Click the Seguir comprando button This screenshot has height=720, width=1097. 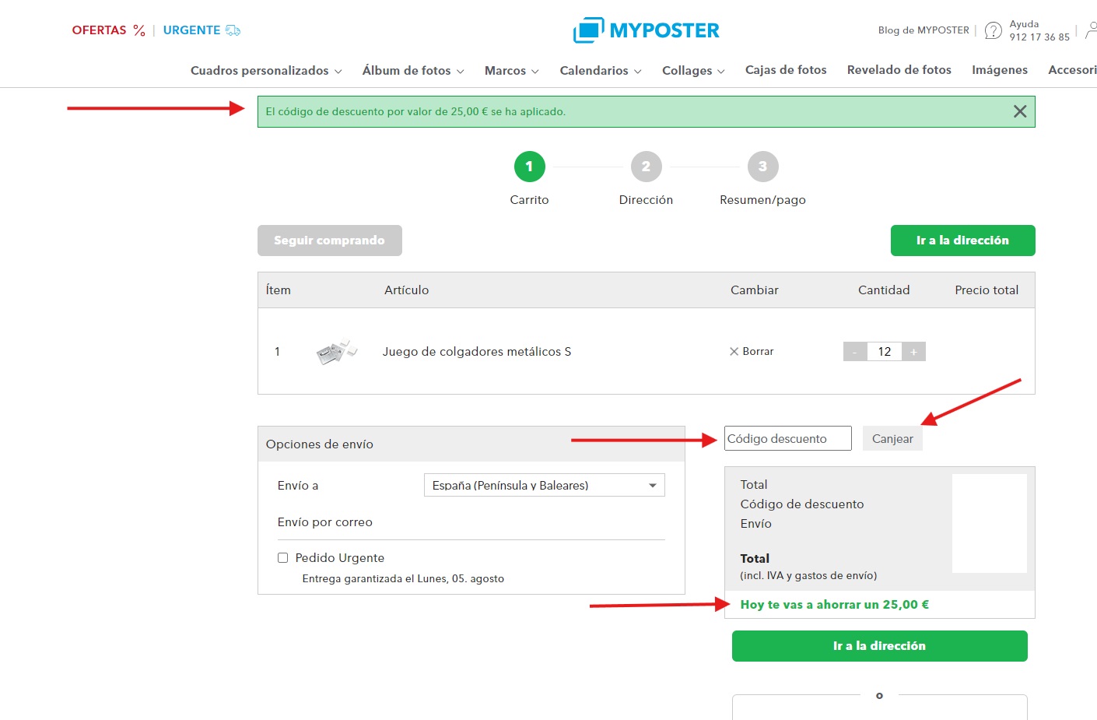[329, 241]
